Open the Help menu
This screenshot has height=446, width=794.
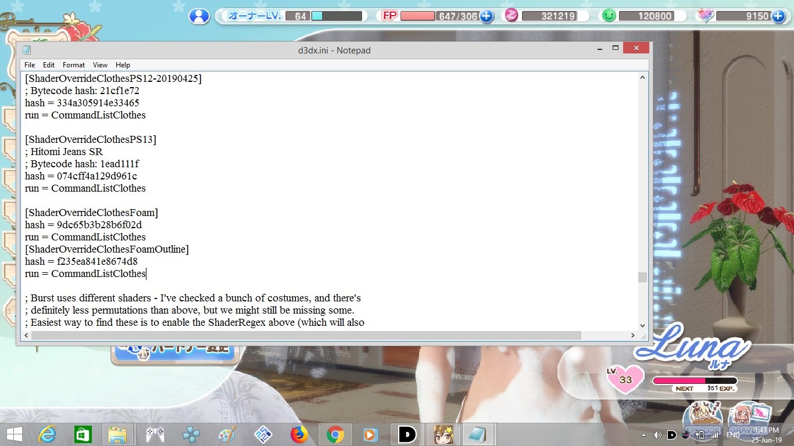(123, 65)
